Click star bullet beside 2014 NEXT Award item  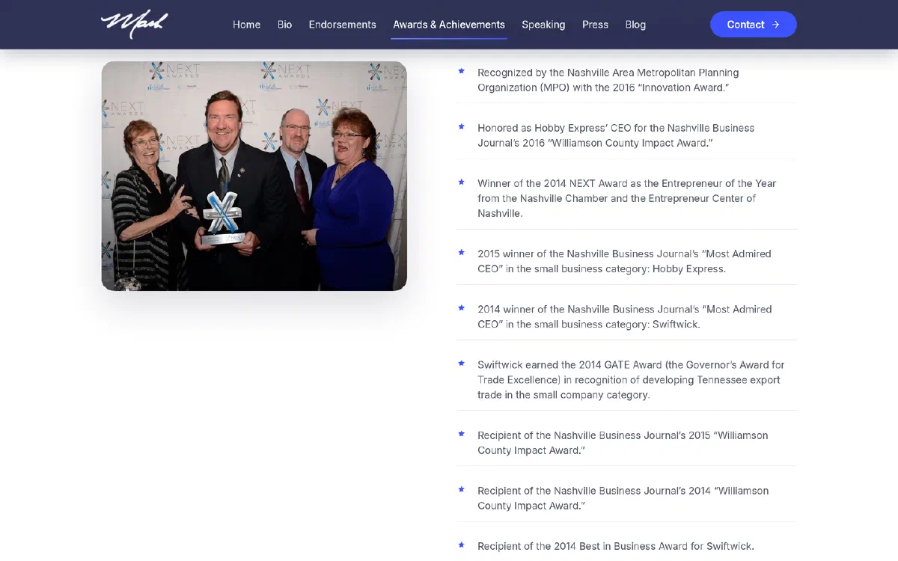point(461,182)
